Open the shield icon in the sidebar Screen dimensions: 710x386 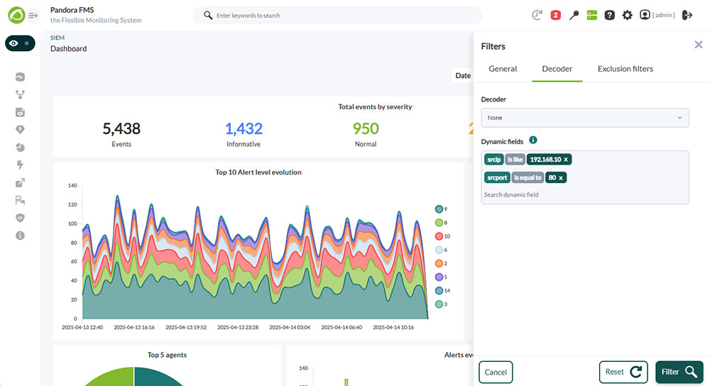20,218
